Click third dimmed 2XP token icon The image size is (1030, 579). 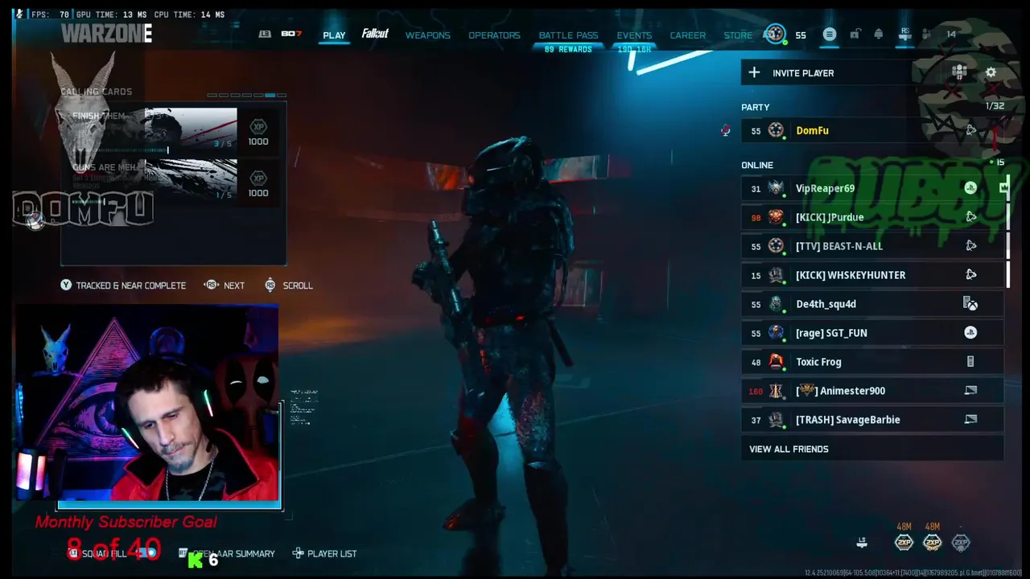(x=961, y=543)
